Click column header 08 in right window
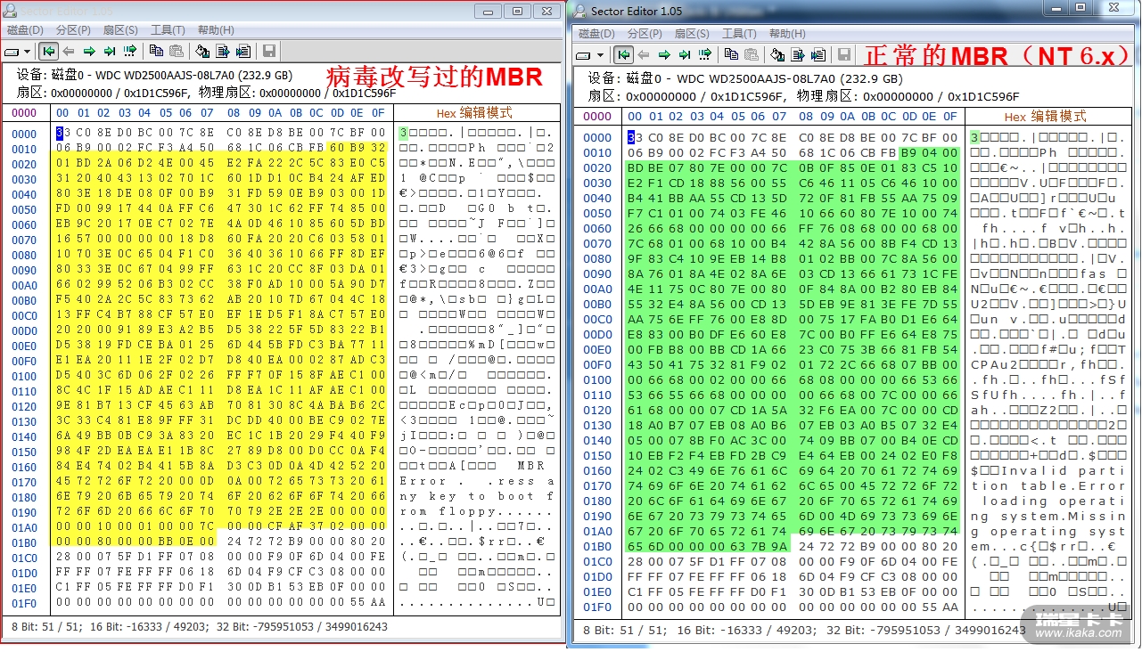Image resolution: width=1142 pixels, height=652 pixels. [x=806, y=117]
